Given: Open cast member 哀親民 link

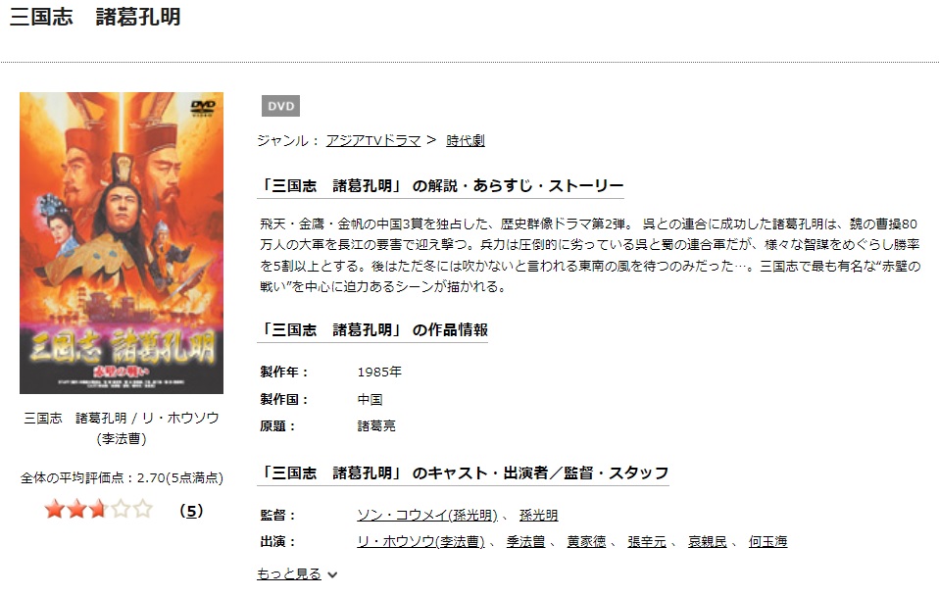Looking at the screenshot, I should pyautogui.click(x=708, y=541).
